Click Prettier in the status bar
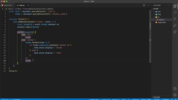 coord(165,99)
